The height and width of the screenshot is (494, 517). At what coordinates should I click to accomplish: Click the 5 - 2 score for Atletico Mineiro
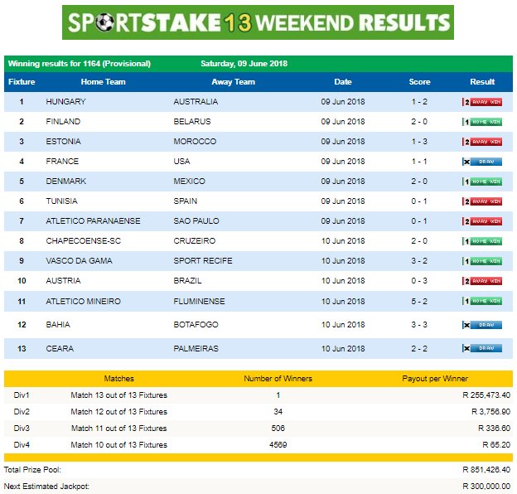pyautogui.click(x=419, y=302)
